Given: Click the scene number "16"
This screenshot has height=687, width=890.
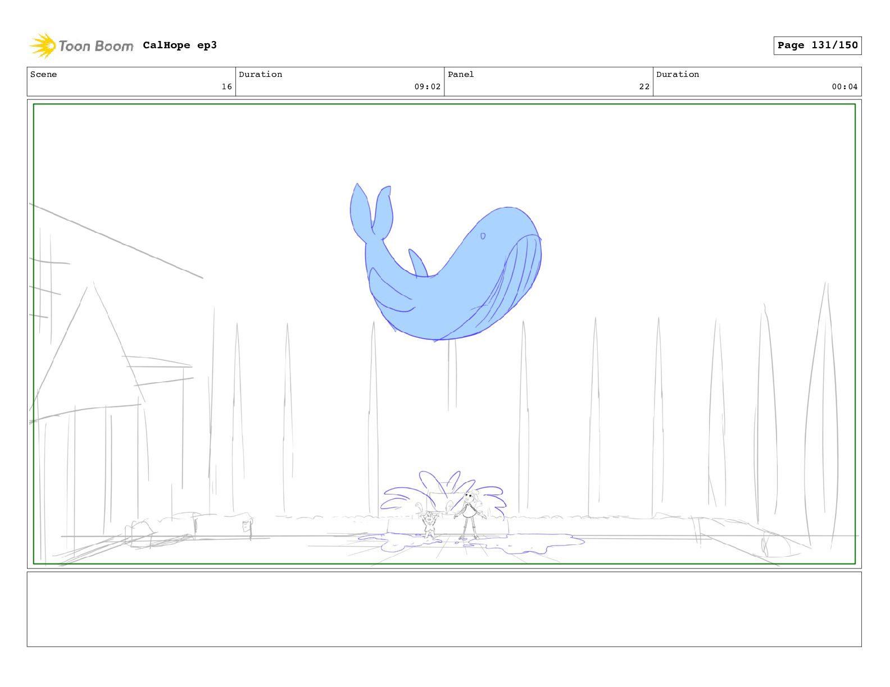Looking at the screenshot, I should [226, 86].
